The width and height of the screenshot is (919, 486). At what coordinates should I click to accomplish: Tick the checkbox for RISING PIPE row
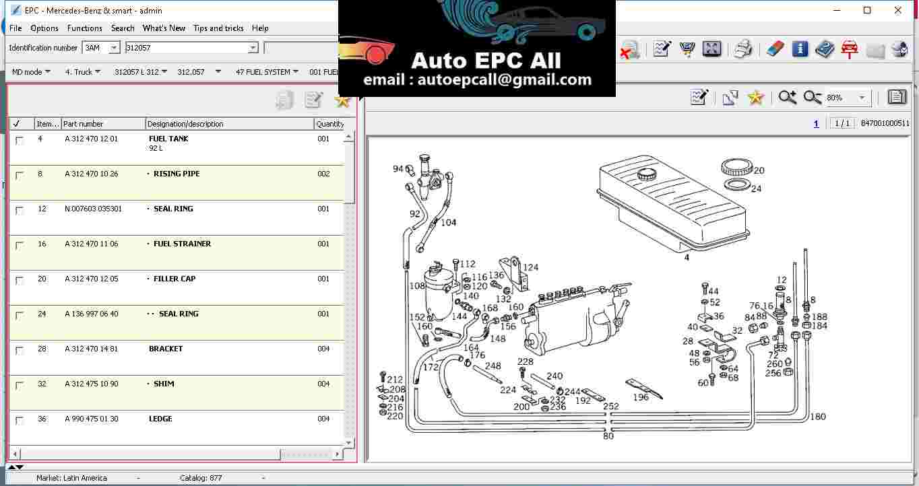[20, 176]
